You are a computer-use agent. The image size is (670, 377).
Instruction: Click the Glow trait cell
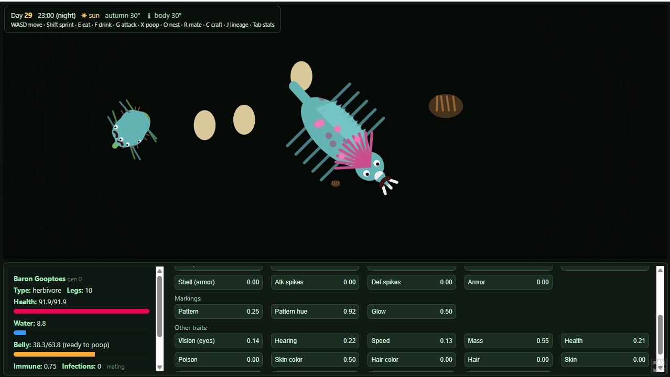click(412, 312)
